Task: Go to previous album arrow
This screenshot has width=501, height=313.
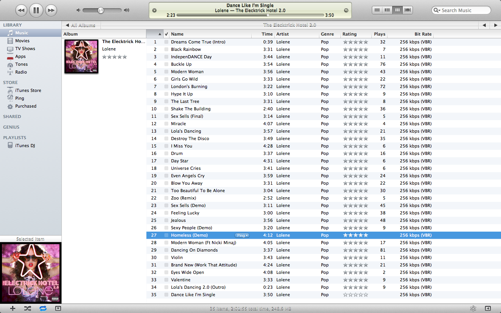Action: pos(484,25)
